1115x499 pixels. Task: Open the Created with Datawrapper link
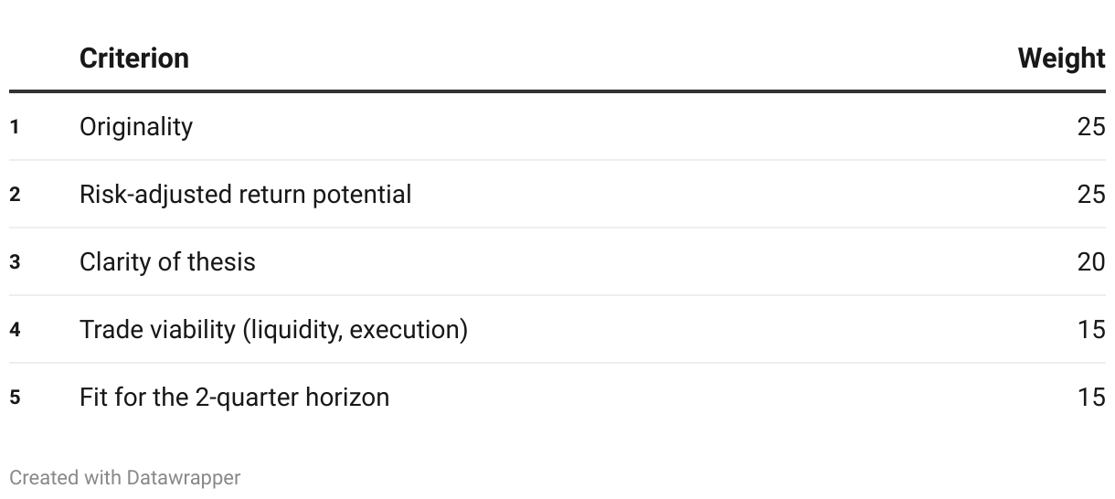124,477
